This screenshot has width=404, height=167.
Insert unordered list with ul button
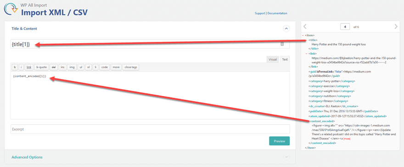point(81,67)
